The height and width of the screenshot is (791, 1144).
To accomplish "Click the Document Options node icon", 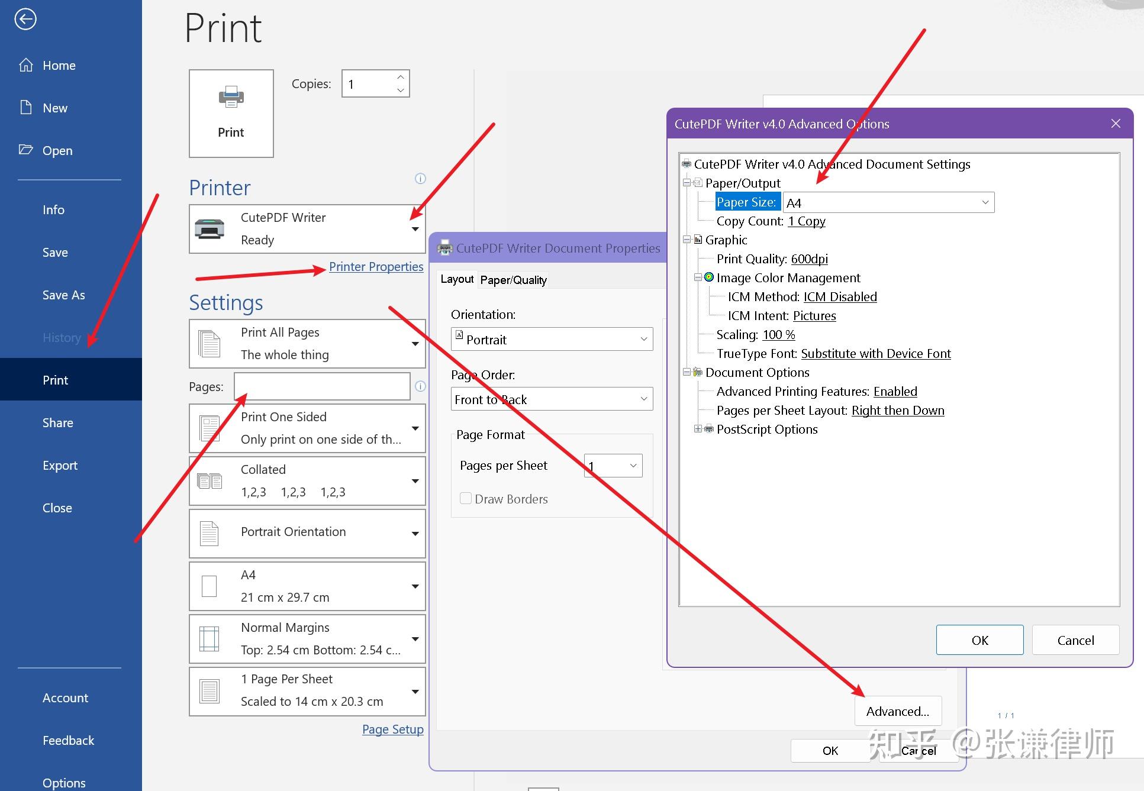I will 698,372.
